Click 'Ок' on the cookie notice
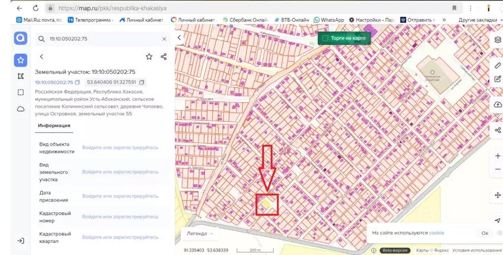503x255 pixels. (485, 233)
